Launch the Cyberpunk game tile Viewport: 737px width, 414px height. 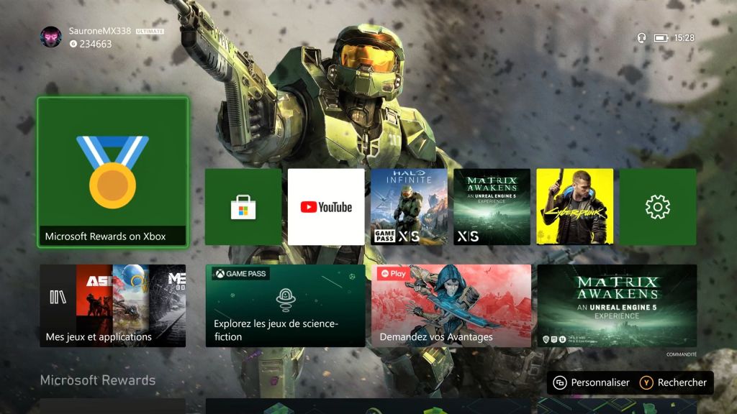click(575, 207)
